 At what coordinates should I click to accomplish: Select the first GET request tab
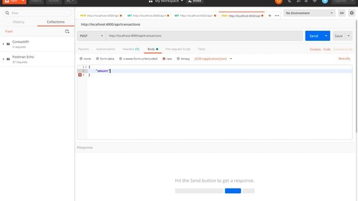point(148,16)
